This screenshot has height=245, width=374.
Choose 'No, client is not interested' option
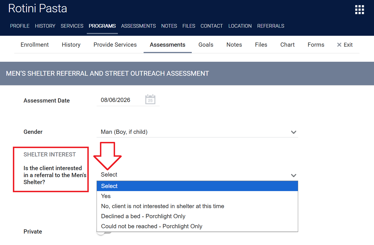tap(197, 206)
